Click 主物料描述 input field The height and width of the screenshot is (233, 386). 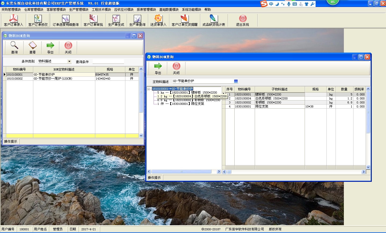203,81
